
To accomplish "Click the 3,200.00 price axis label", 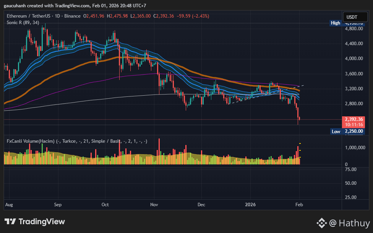I will [x=354, y=89].
